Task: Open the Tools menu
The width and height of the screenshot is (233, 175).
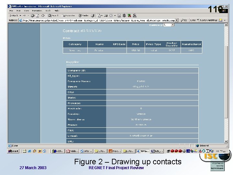Action: pos(48,11)
